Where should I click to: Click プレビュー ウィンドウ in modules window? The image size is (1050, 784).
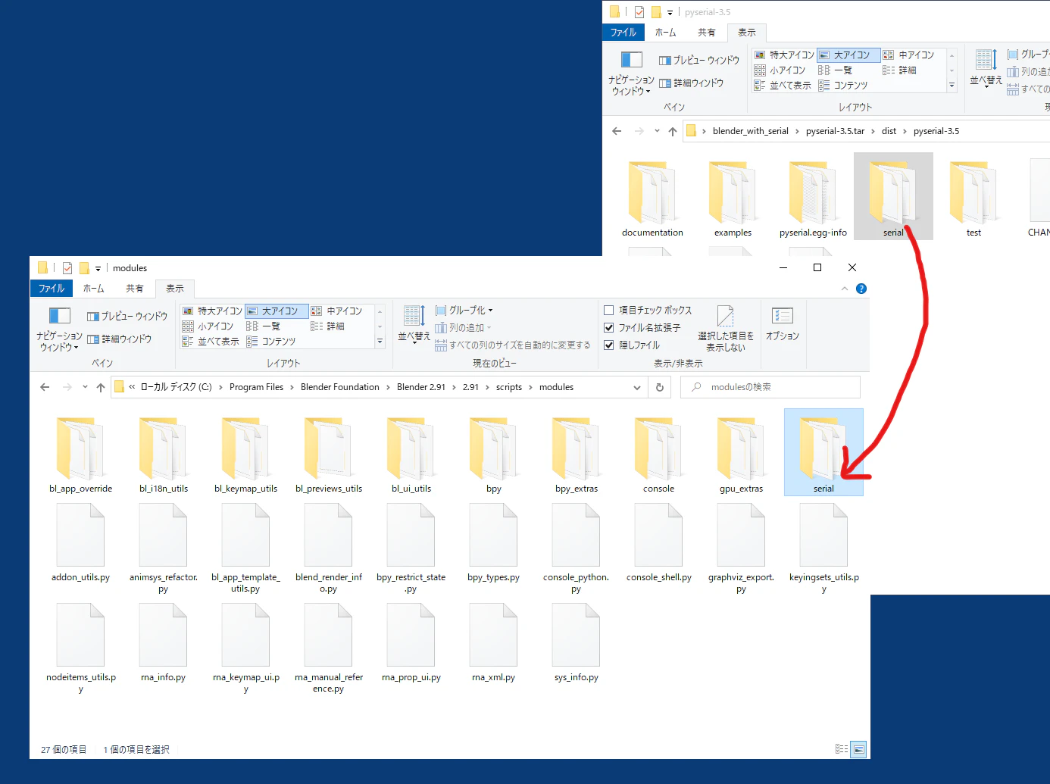126,316
